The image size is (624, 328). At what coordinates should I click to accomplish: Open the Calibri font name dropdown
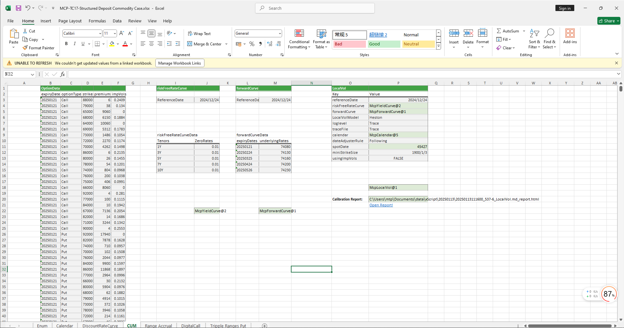point(100,33)
